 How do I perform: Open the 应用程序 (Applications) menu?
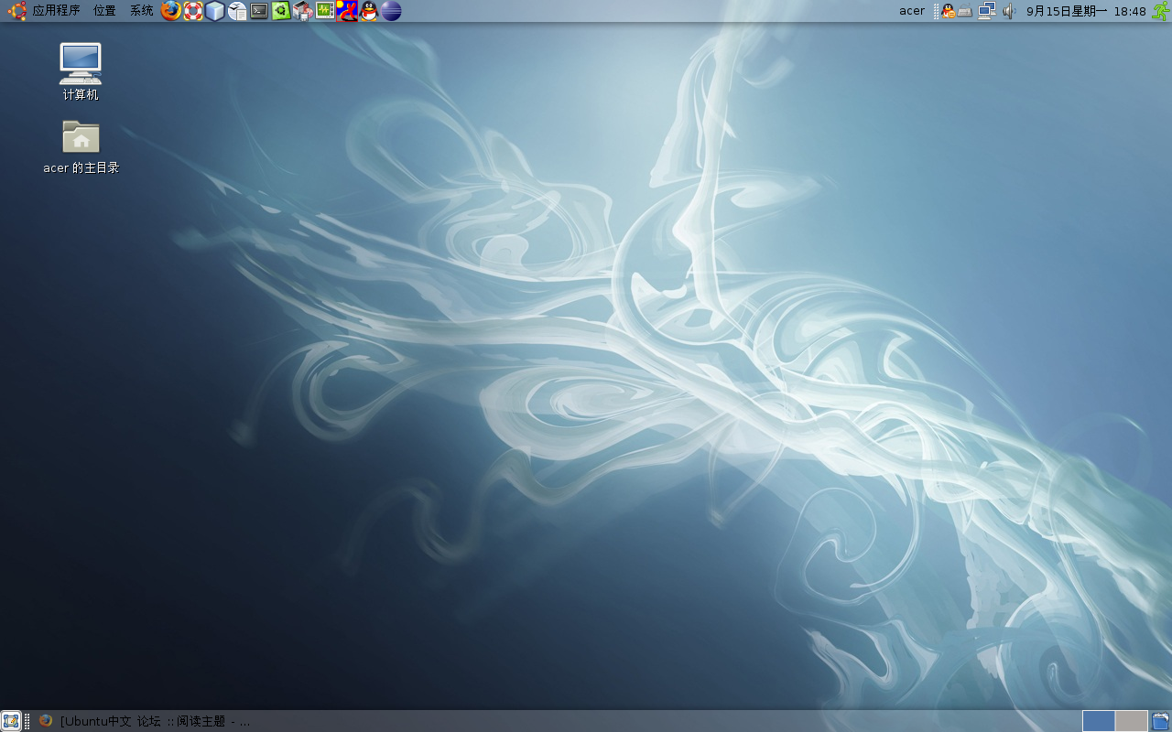(56, 11)
